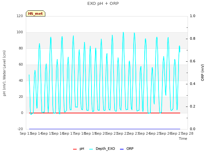The image size is (207, 155).
Task: Click the chart title EXO pH + ORP
Action: [103, 4]
